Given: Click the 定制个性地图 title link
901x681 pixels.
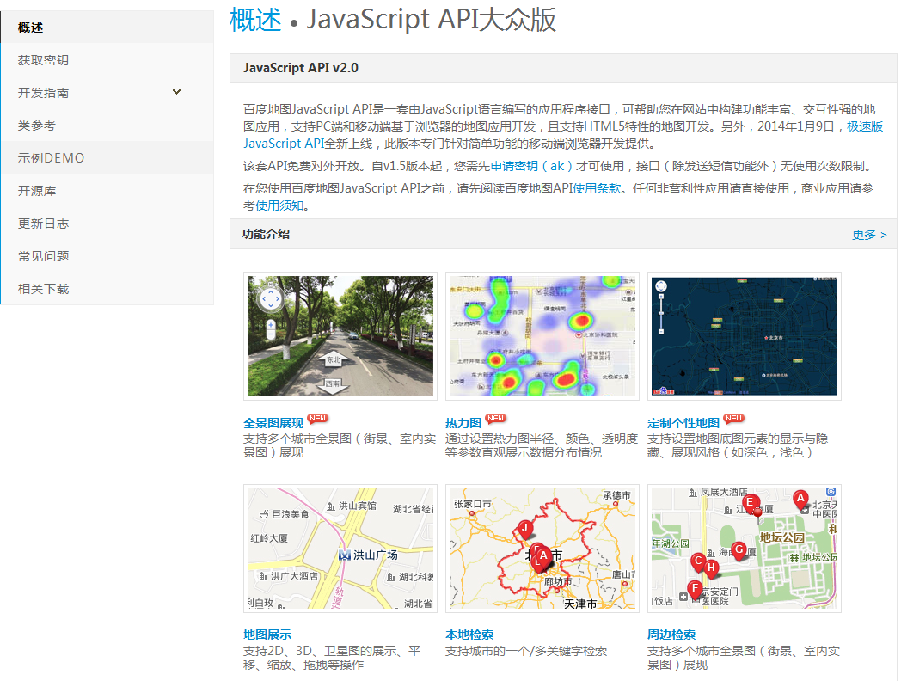Looking at the screenshot, I should point(683,423).
